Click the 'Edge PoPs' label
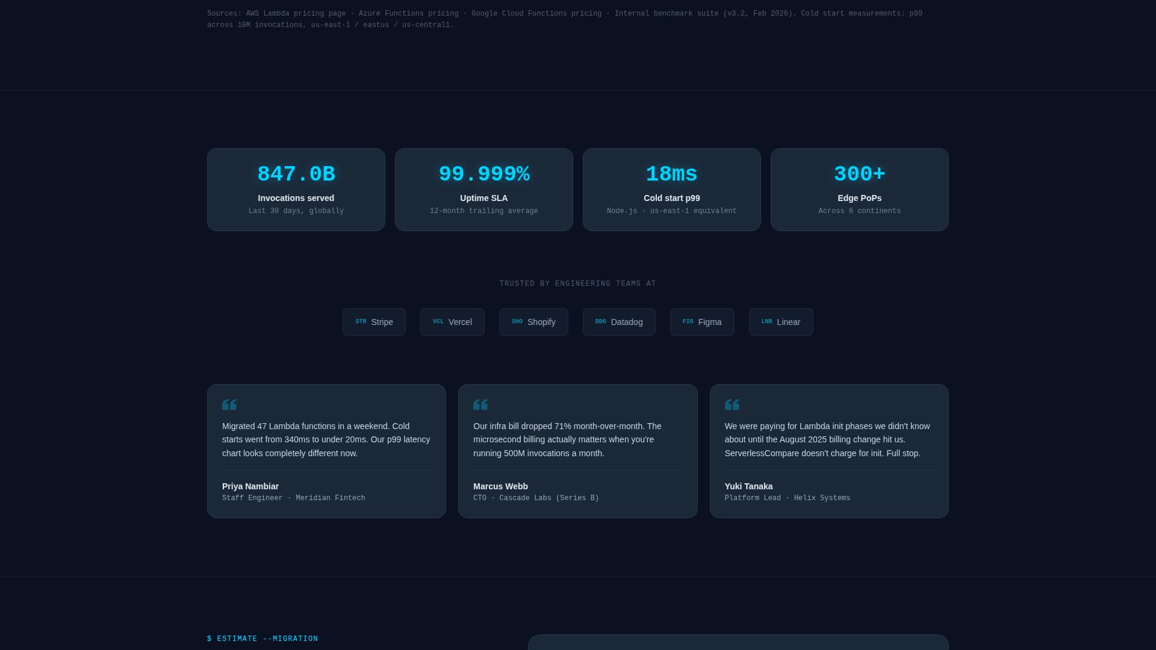This screenshot has width=1156, height=650. point(860,198)
